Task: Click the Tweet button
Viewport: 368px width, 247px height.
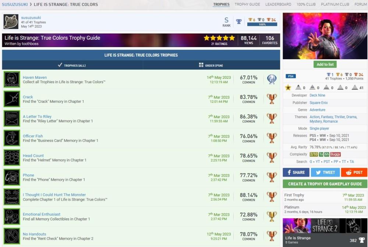Action: coord(325,172)
